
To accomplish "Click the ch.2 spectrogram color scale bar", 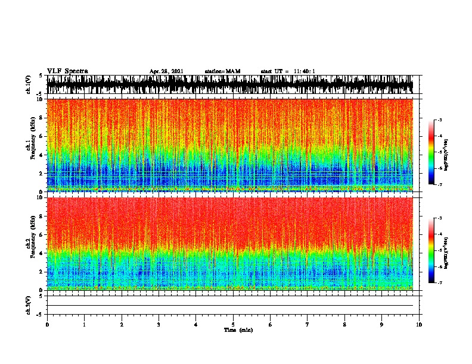I will 431,250.
